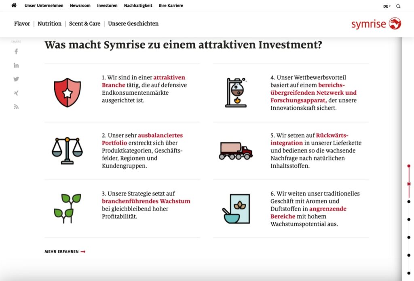This screenshot has height=281, width=414.
Task: Click 'attraktiven Branche' highlighted text
Action: point(144,81)
